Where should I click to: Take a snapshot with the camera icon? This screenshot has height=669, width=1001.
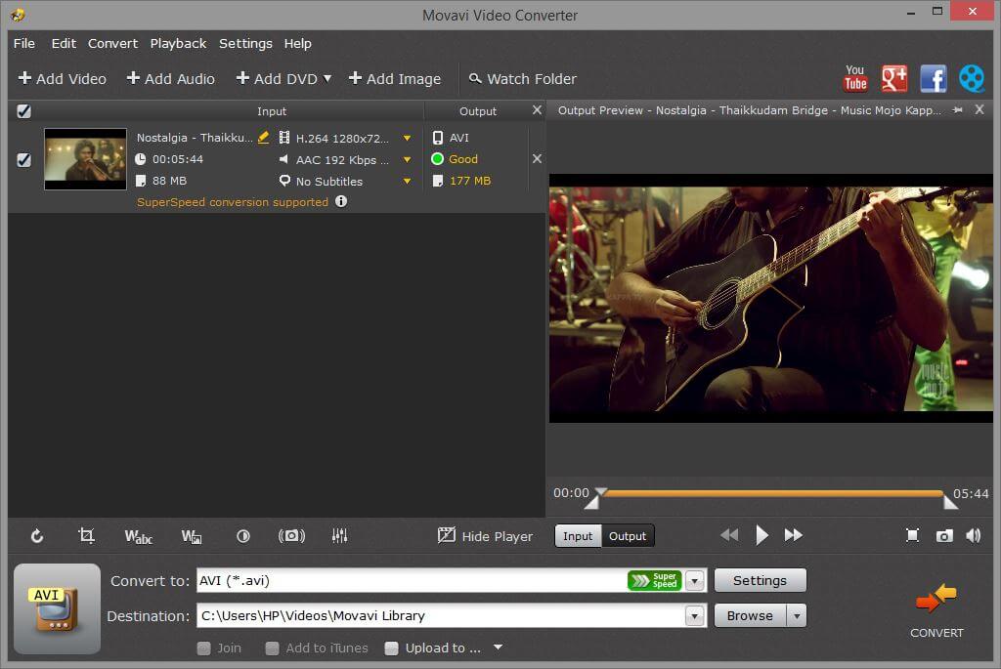(x=944, y=536)
